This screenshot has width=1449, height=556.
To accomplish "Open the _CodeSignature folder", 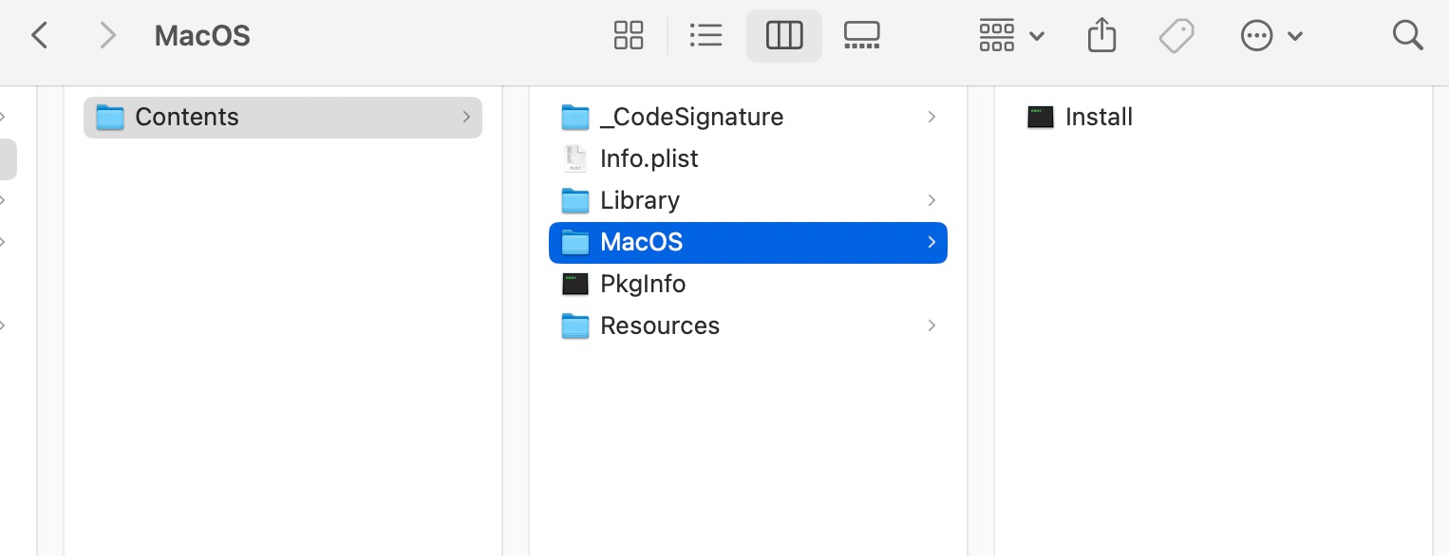I will [x=691, y=118].
